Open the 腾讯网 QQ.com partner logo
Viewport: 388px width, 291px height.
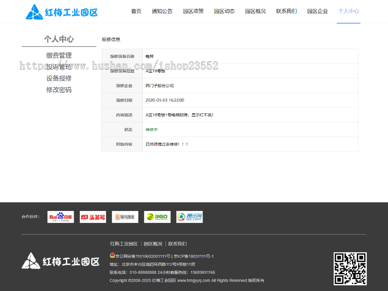(x=189, y=217)
